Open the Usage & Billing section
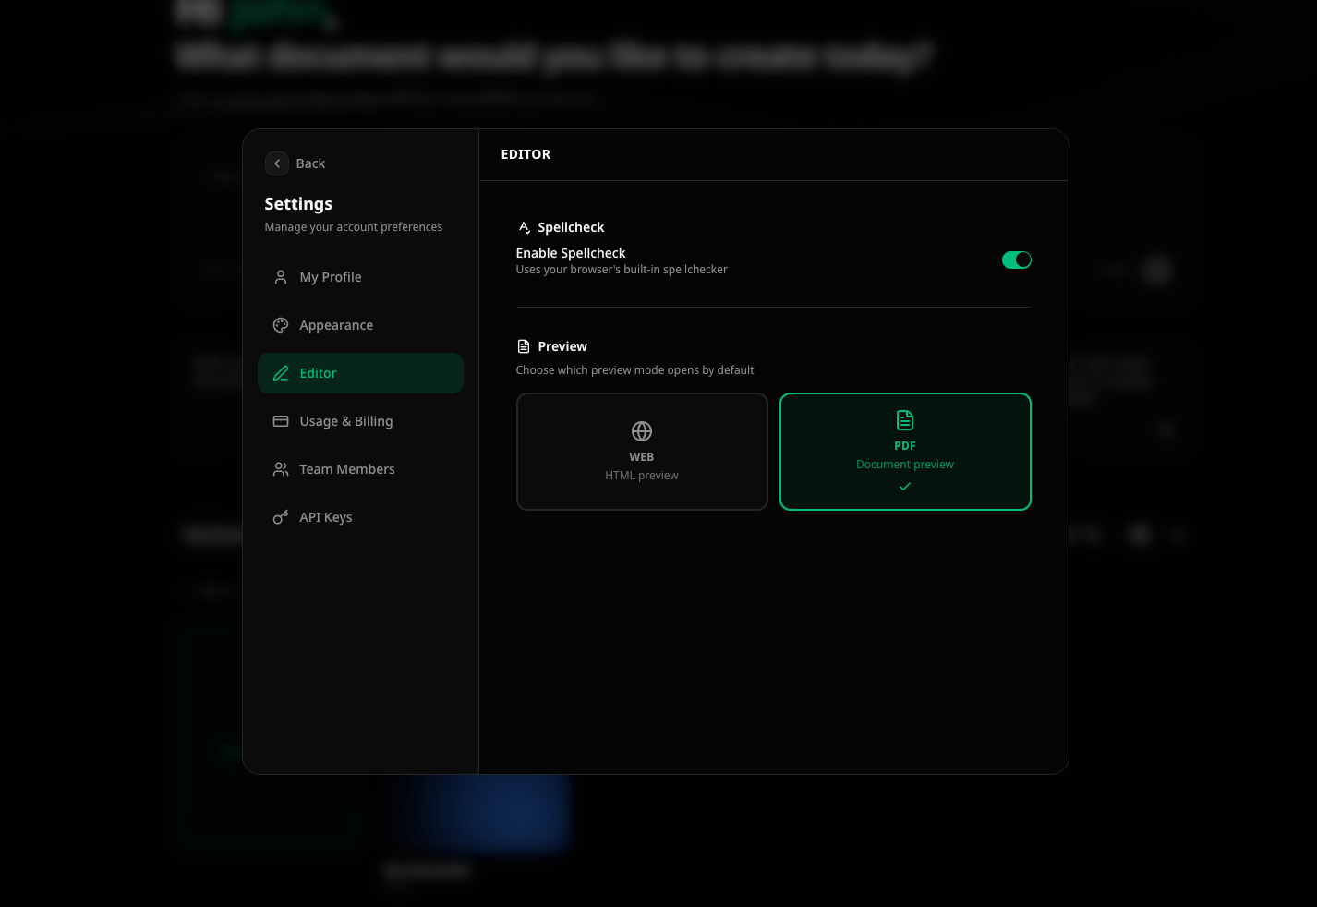1317x907 pixels. click(360, 421)
